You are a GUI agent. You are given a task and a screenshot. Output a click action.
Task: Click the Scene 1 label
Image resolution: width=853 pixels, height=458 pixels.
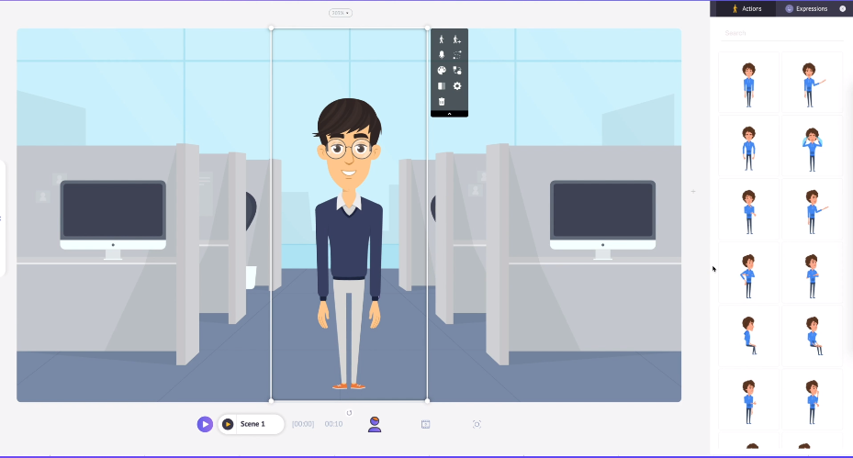[253, 424]
